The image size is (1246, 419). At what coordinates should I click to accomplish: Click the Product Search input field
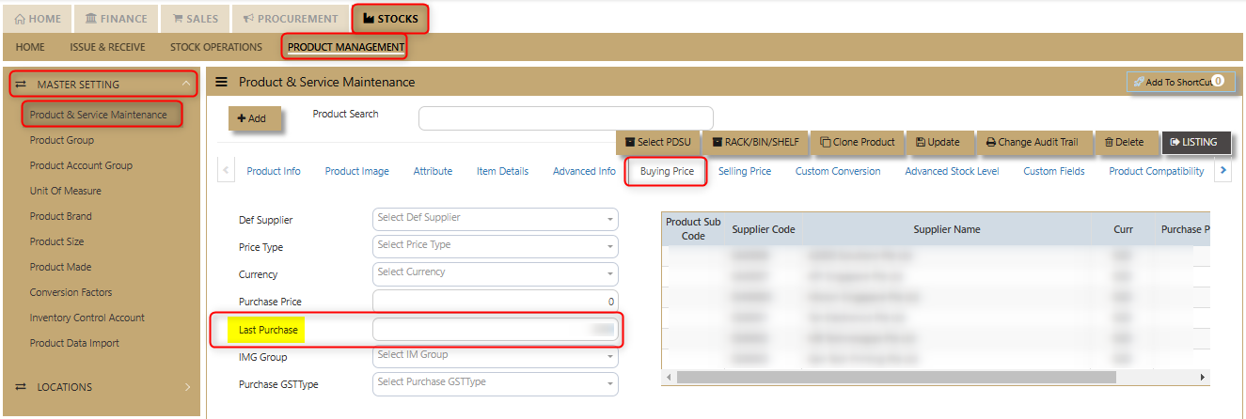[x=565, y=117]
